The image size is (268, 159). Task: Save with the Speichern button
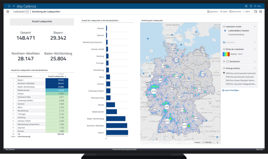click(213, 12)
